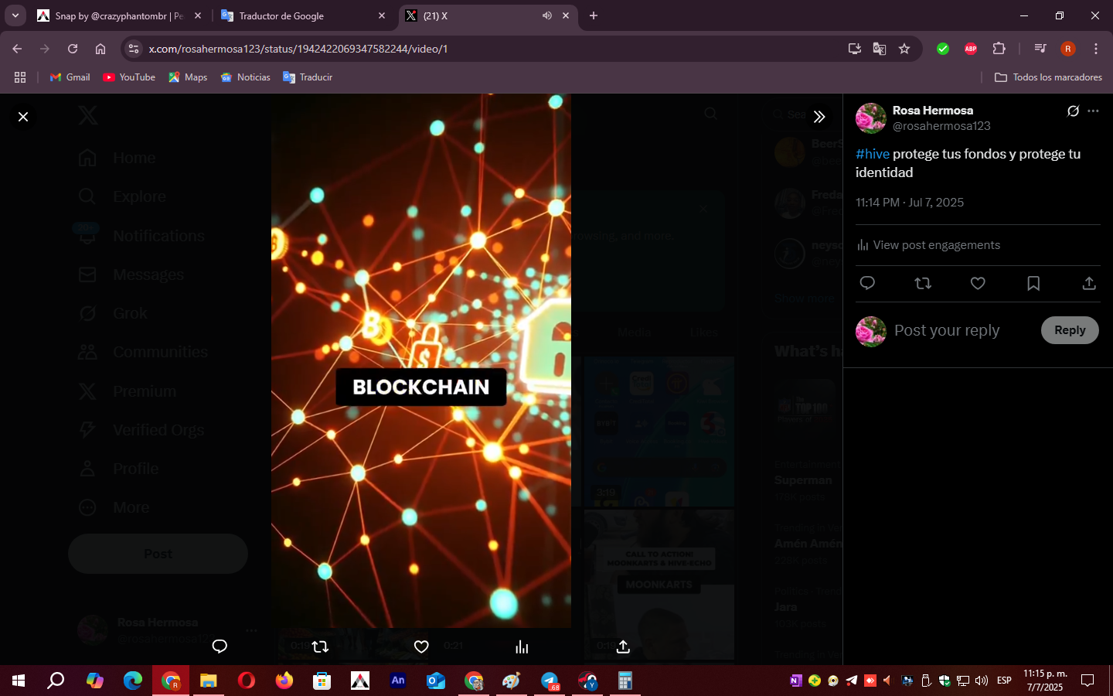The width and height of the screenshot is (1113, 696).
Task: Open the taskbar search magnifier
Action: 56,681
